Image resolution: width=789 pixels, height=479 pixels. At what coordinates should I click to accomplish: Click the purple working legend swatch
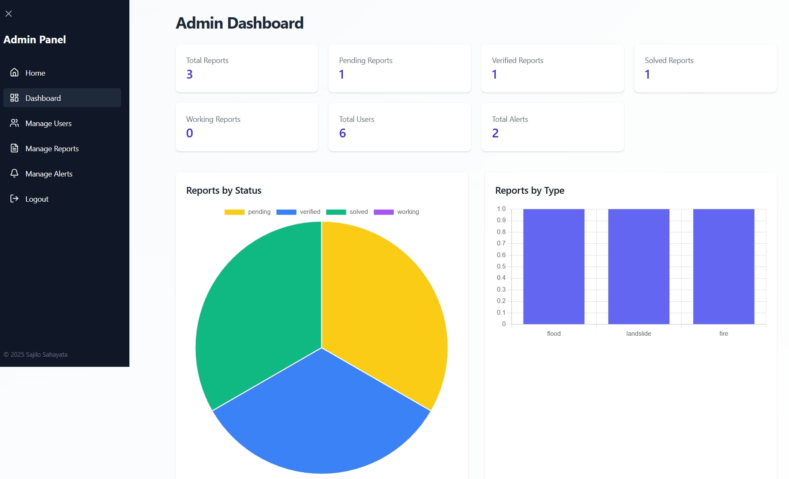tap(384, 212)
